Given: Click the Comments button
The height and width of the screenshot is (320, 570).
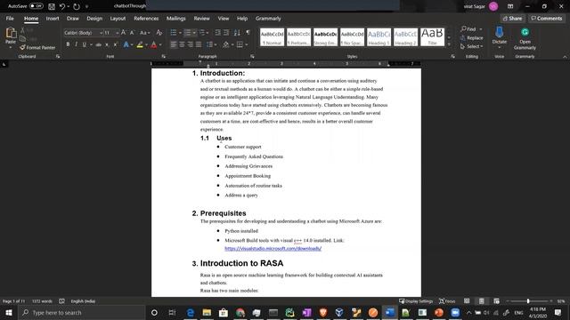Looking at the screenshot, I should coord(547,19).
